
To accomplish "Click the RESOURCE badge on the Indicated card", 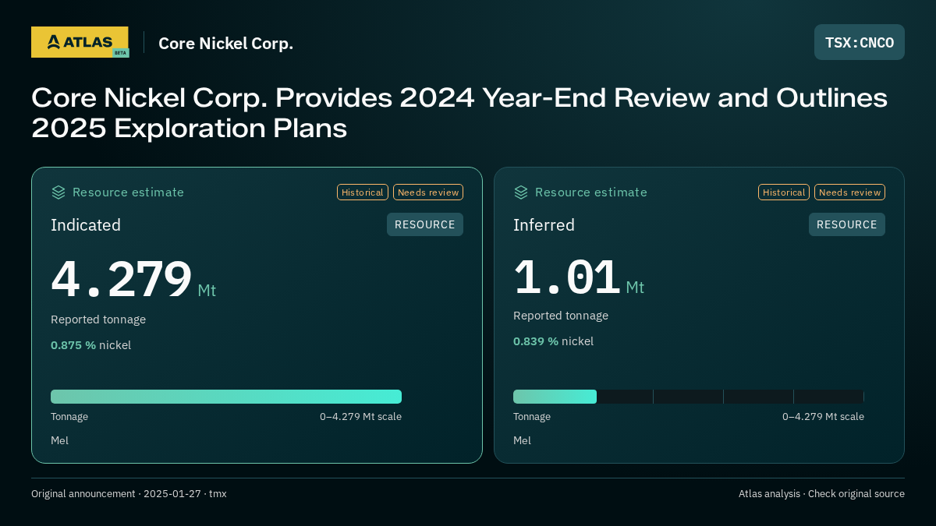I will coord(425,224).
